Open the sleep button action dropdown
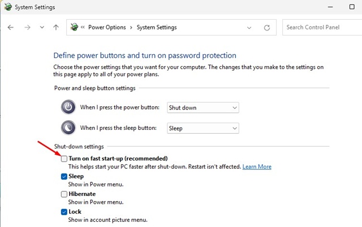This screenshot has height=227, width=362. pyautogui.click(x=202, y=128)
